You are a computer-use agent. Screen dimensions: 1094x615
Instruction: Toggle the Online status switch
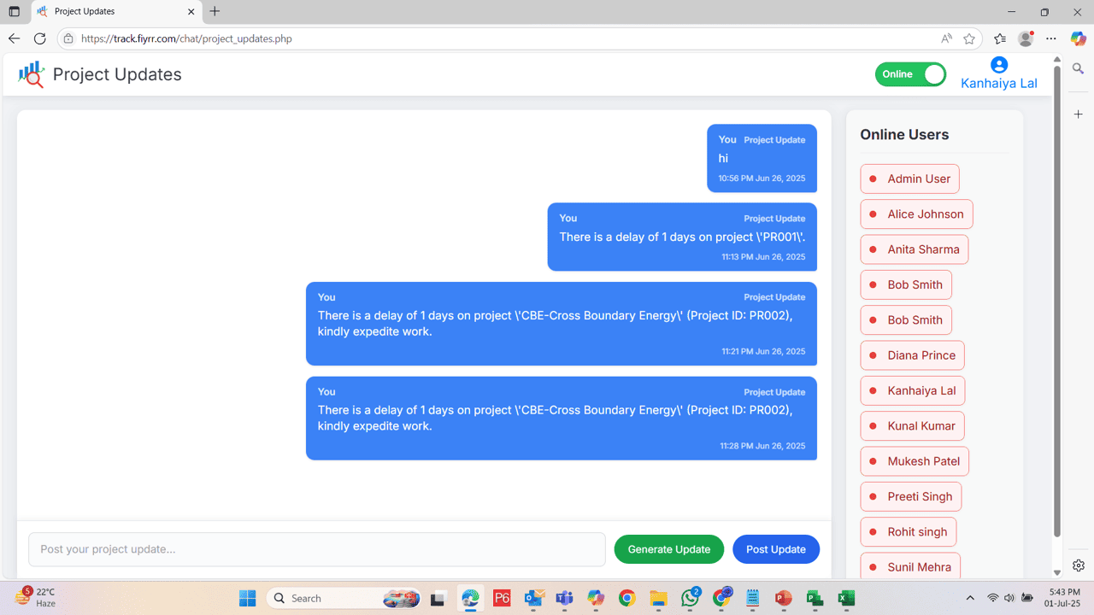tap(910, 74)
